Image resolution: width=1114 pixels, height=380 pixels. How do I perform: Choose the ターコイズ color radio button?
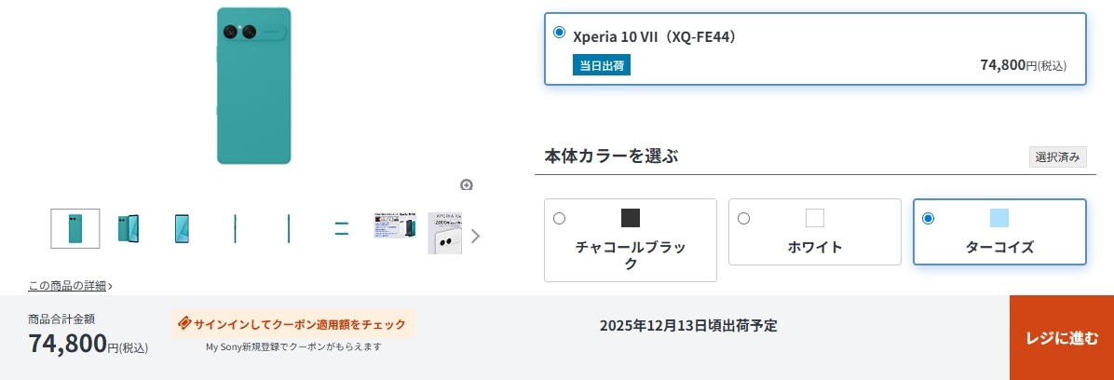pyautogui.click(x=928, y=219)
